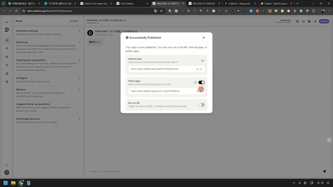
Task: Switch to the first browser tab on the left
Action: (24, 4)
